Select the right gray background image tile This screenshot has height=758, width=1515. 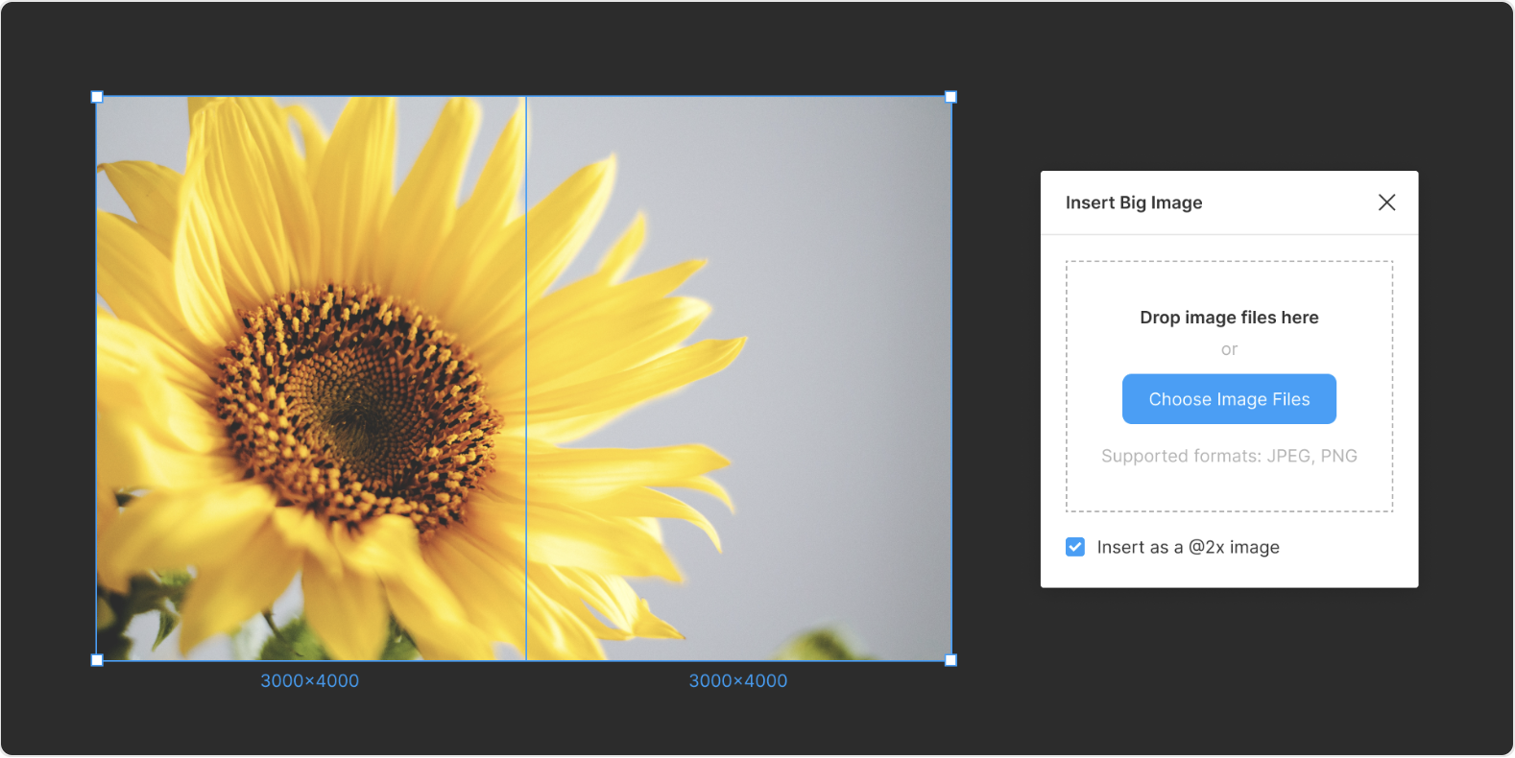pyautogui.click(x=738, y=378)
